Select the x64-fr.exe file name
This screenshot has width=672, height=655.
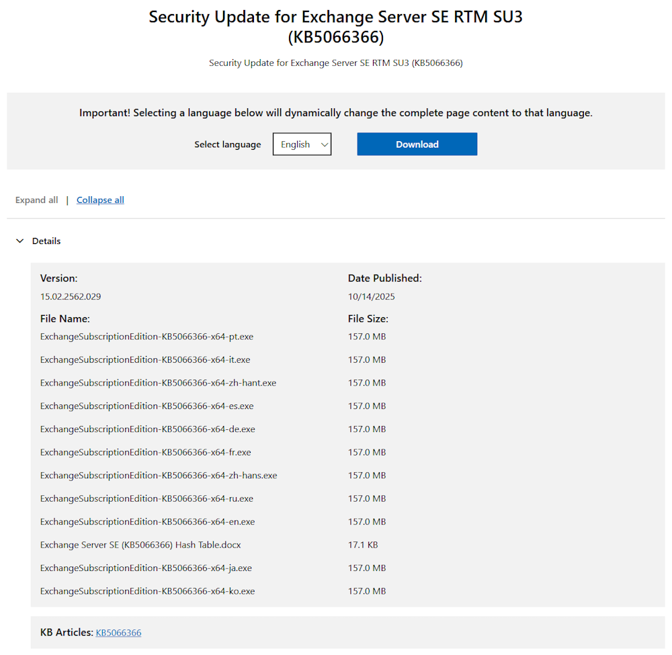[x=145, y=453]
